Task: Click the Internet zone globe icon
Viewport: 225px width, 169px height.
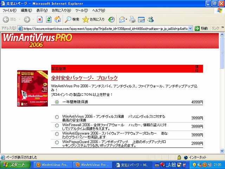Action: 186,157
